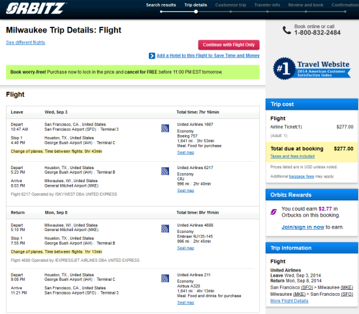
Task: Open Add a Hotel to this Flight link
Action: [208, 55]
